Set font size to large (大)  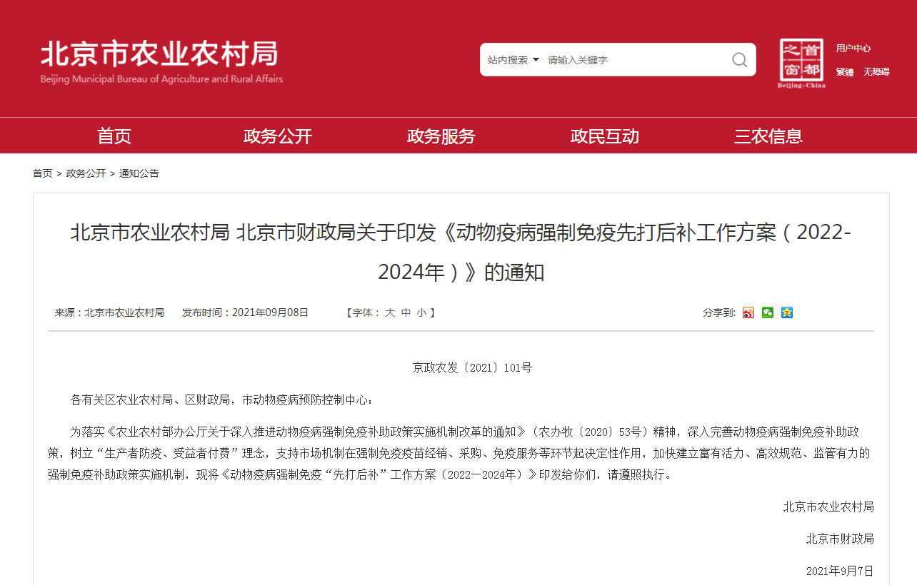tap(390, 312)
